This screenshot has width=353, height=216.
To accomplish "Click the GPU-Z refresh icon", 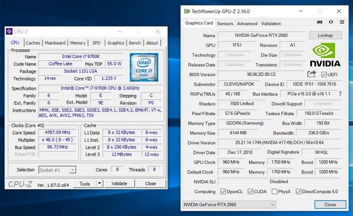I will [x=331, y=22].
